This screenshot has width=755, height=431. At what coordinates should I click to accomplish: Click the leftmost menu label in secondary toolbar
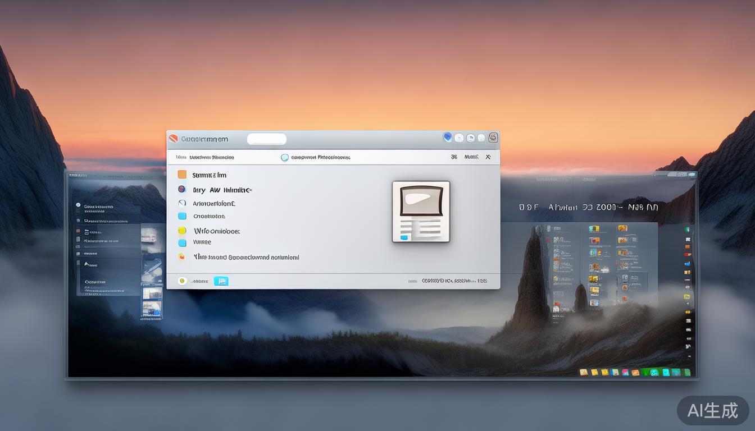click(181, 158)
